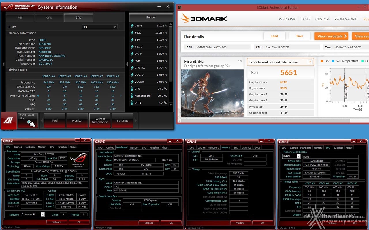
Task: Select the SPD tab in ROG System Information
Action: [x=78, y=18]
